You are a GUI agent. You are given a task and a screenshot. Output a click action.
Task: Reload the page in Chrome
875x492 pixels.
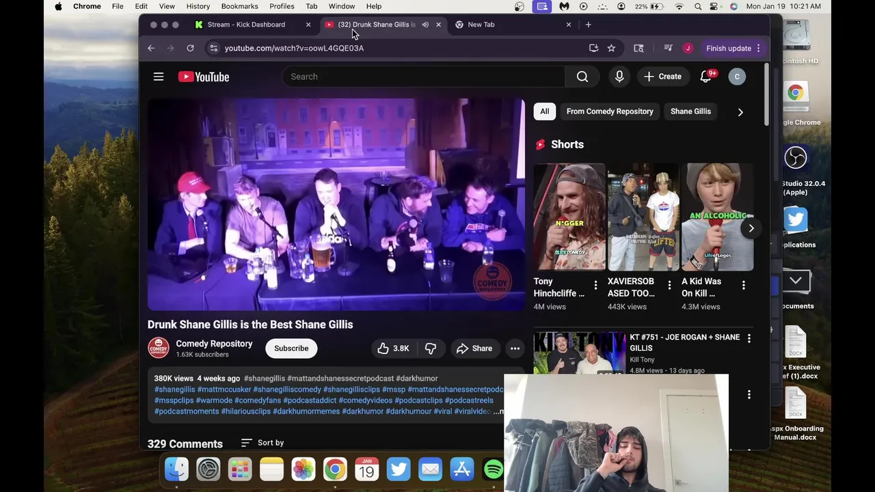(190, 48)
